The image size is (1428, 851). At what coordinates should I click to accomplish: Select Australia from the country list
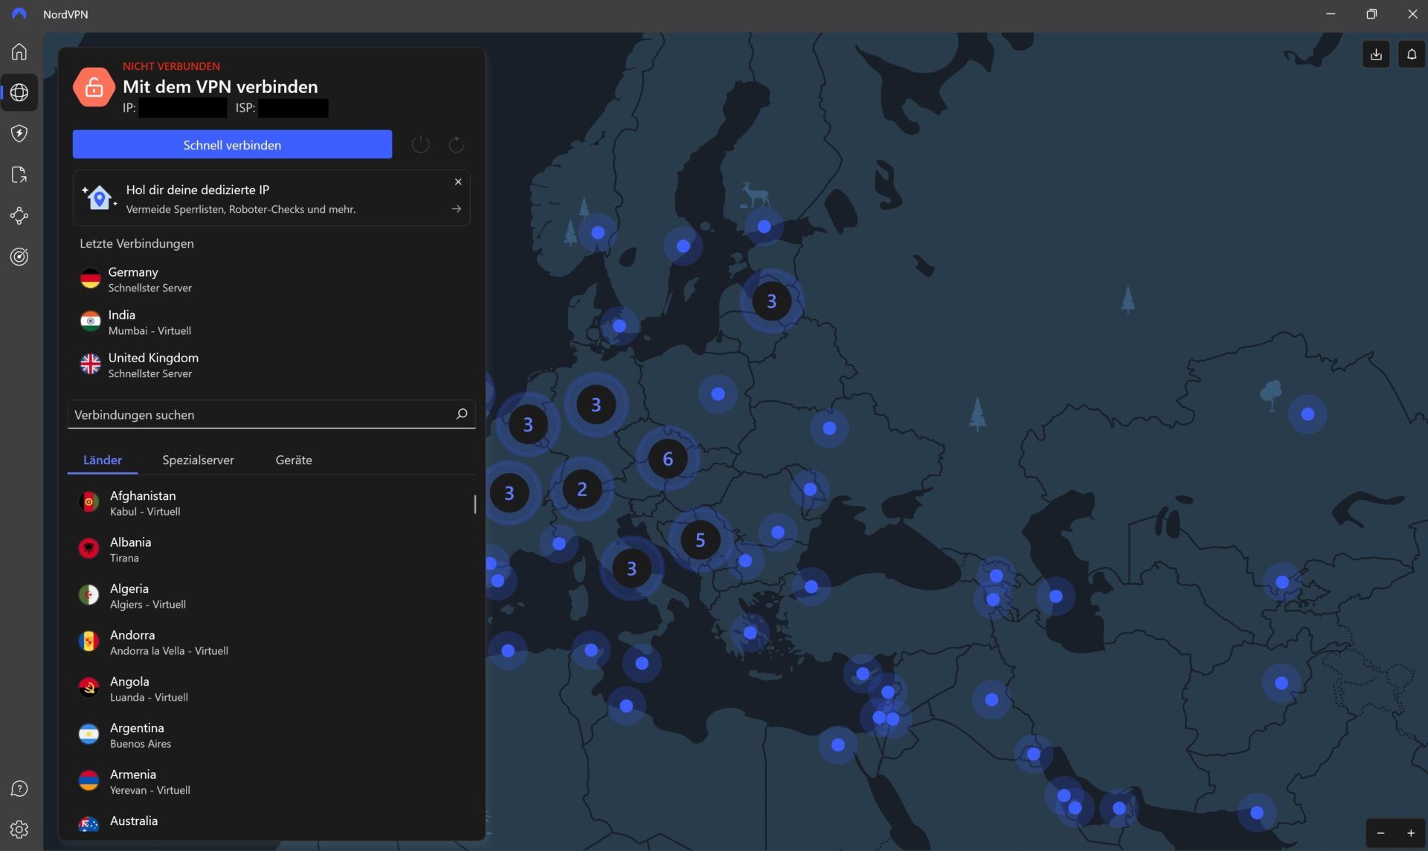click(271, 823)
